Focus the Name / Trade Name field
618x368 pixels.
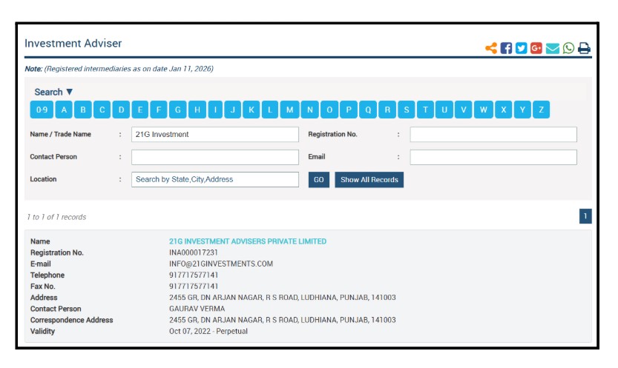point(214,135)
